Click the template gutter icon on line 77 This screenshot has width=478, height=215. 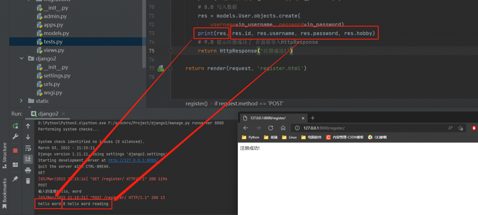(x=161, y=68)
